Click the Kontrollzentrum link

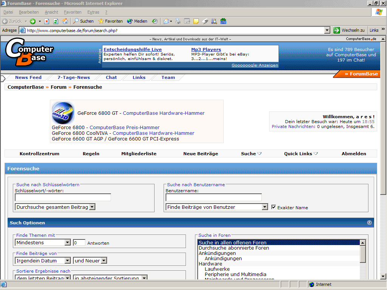(39, 154)
